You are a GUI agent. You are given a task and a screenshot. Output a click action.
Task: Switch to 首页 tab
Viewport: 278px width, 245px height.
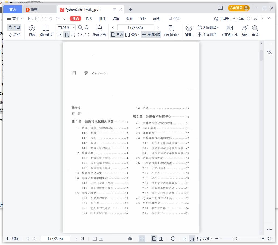click(13, 9)
